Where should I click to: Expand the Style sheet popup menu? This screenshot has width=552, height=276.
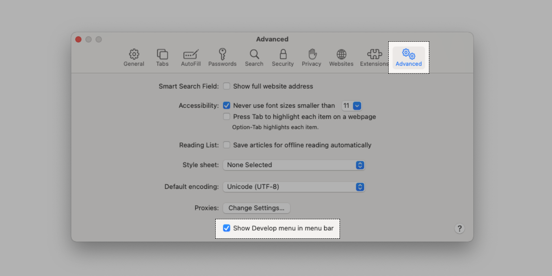tap(294, 165)
